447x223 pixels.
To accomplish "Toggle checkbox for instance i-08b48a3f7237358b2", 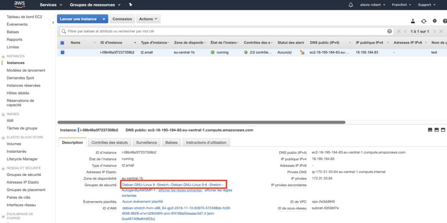I will (x=62, y=52).
